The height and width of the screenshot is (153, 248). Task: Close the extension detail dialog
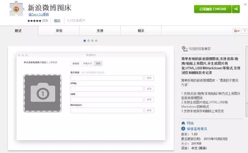click(246, 2)
